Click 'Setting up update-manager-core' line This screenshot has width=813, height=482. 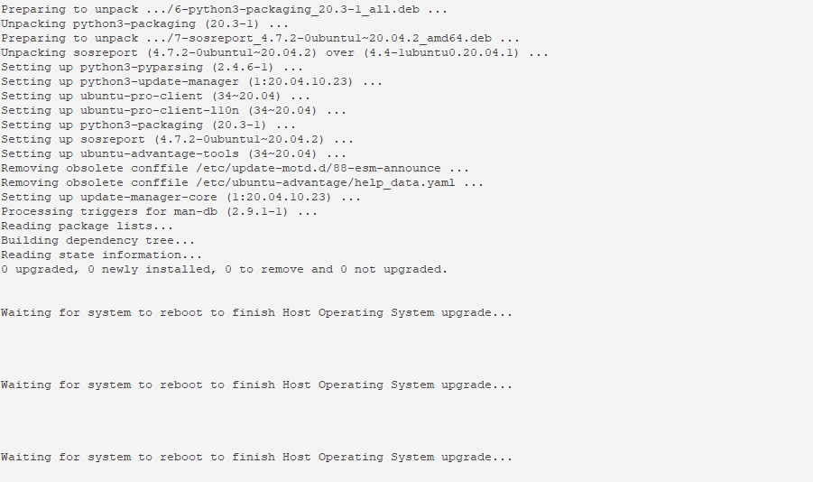click(181, 198)
